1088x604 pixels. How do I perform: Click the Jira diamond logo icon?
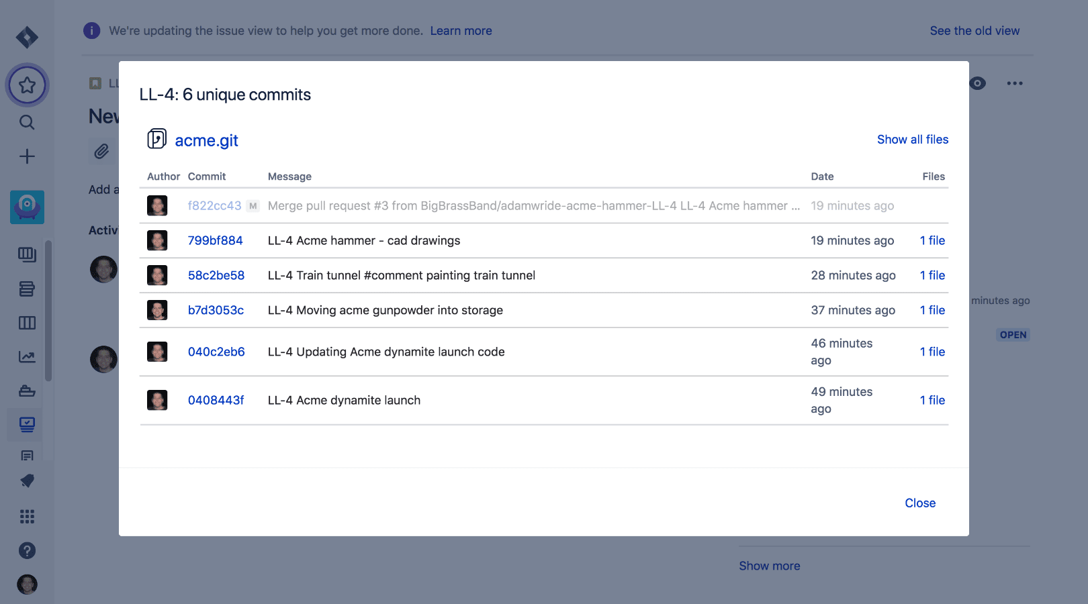pos(27,37)
